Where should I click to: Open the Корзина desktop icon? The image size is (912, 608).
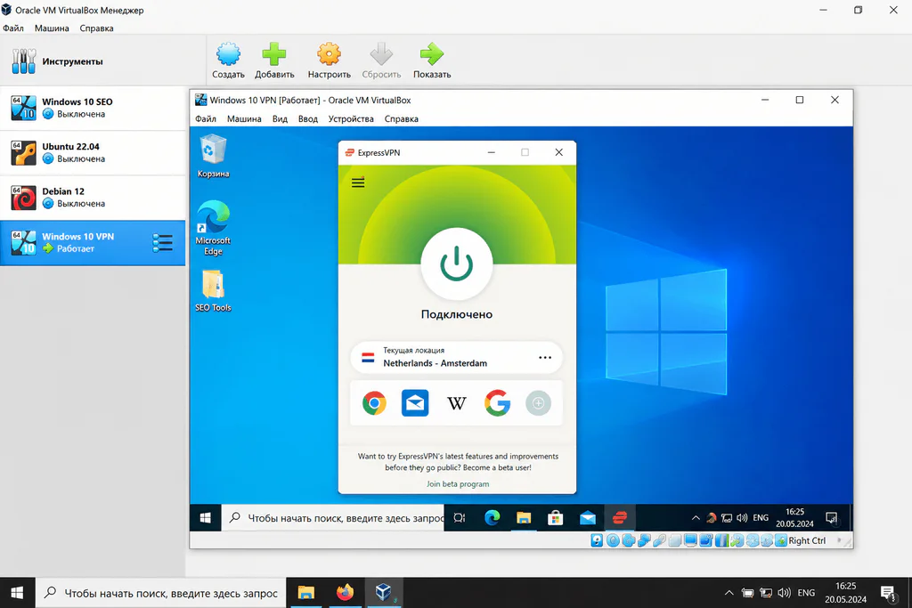213,156
